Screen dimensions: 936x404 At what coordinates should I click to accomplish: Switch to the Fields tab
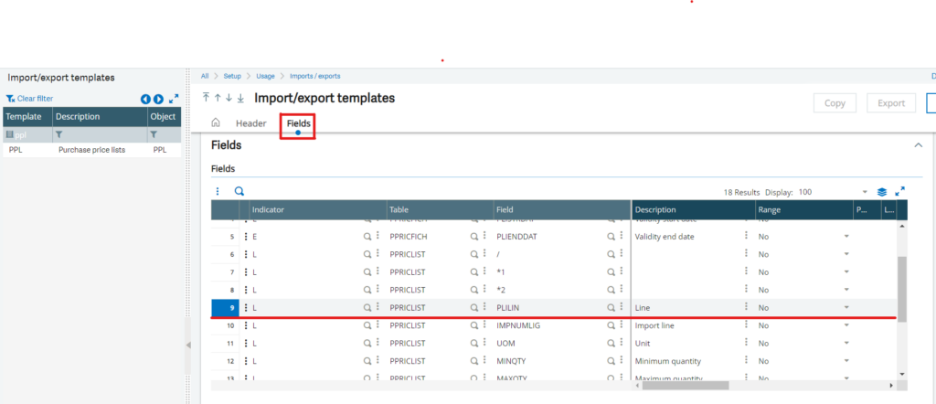(299, 123)
